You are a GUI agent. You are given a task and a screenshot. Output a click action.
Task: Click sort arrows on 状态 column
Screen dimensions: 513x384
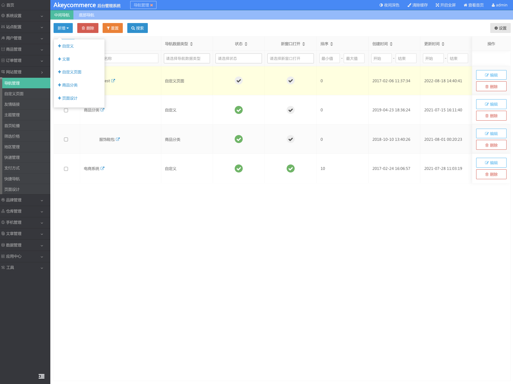246,44
